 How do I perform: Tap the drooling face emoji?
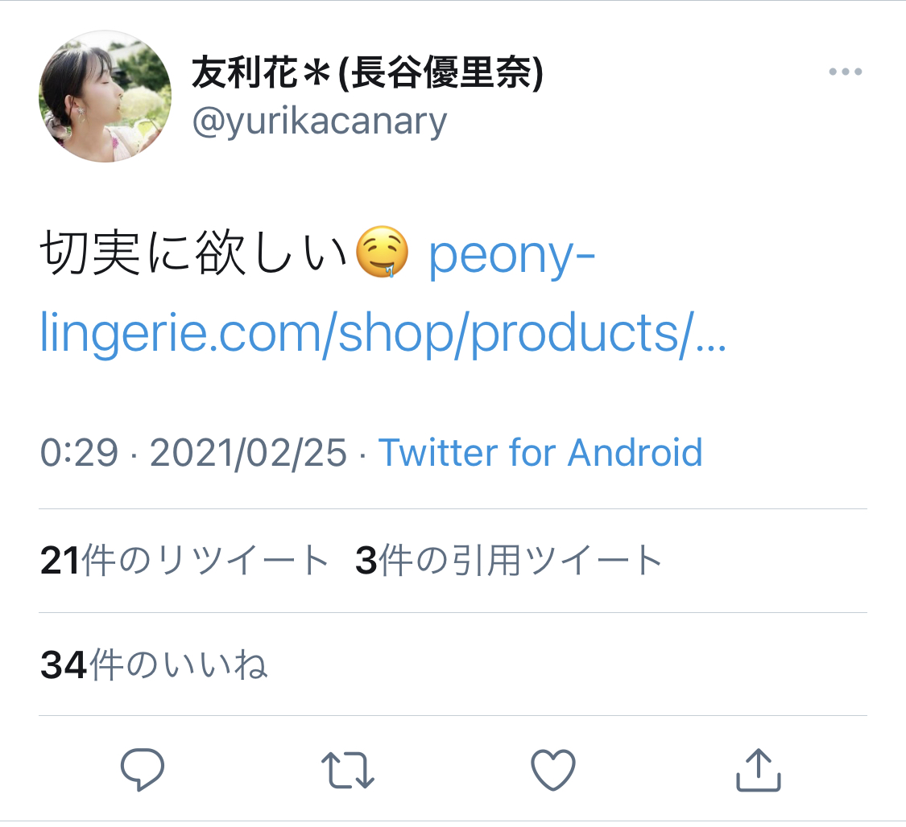pyautogui.click(x=383, y=255)
